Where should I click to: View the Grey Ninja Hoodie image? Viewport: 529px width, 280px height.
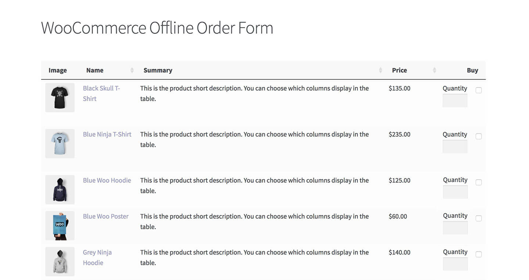pos(60,261)
